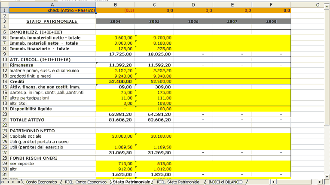Click the 2008 year header cell
The image size is (330, 185).
coord(271,21)
